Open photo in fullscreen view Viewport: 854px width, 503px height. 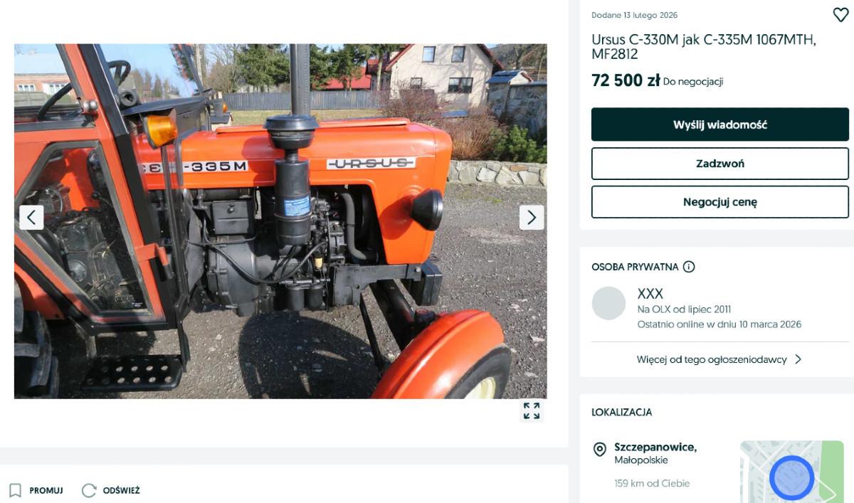(x=532, y=411)
